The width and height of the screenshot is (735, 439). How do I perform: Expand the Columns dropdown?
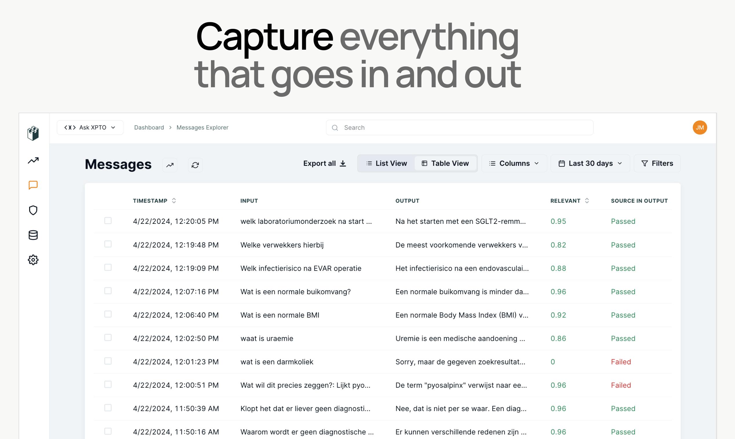[514, 163]
